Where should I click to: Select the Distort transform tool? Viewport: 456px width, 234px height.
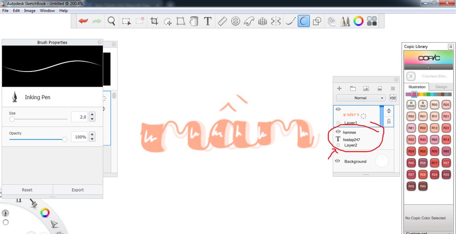pyautogui.click(x=181, y=21)
